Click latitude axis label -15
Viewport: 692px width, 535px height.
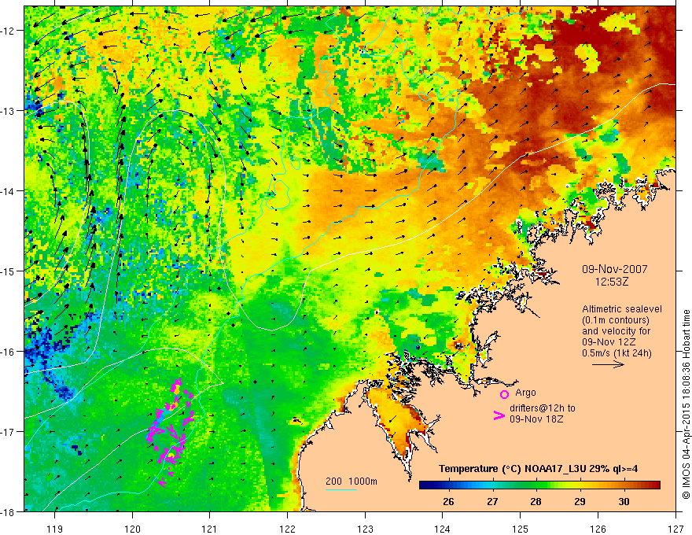coord(9,271)
